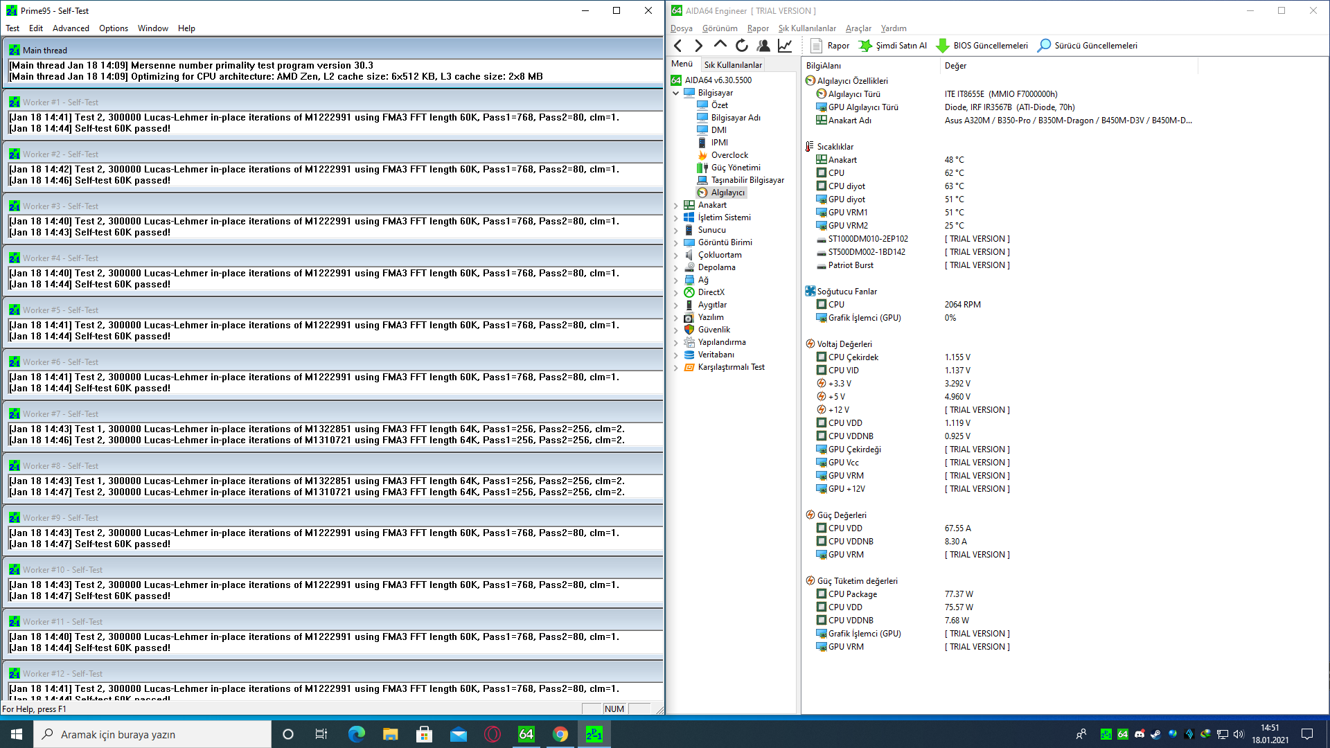This screenshot has width=1330, height=748.
Task: Expand the Görüntü Birimi tree node
Action: [x=676, y=242]
